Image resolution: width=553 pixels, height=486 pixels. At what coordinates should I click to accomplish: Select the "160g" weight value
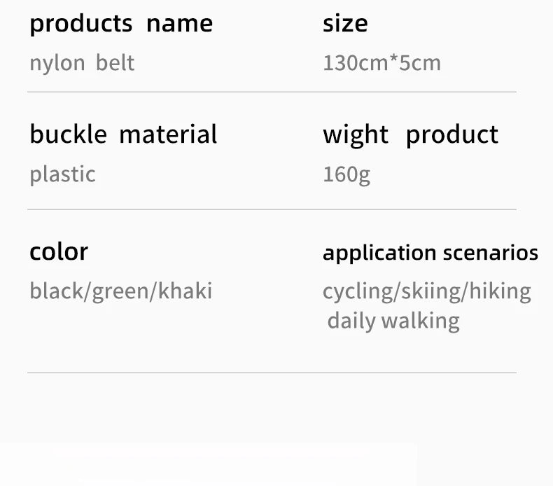346,174
